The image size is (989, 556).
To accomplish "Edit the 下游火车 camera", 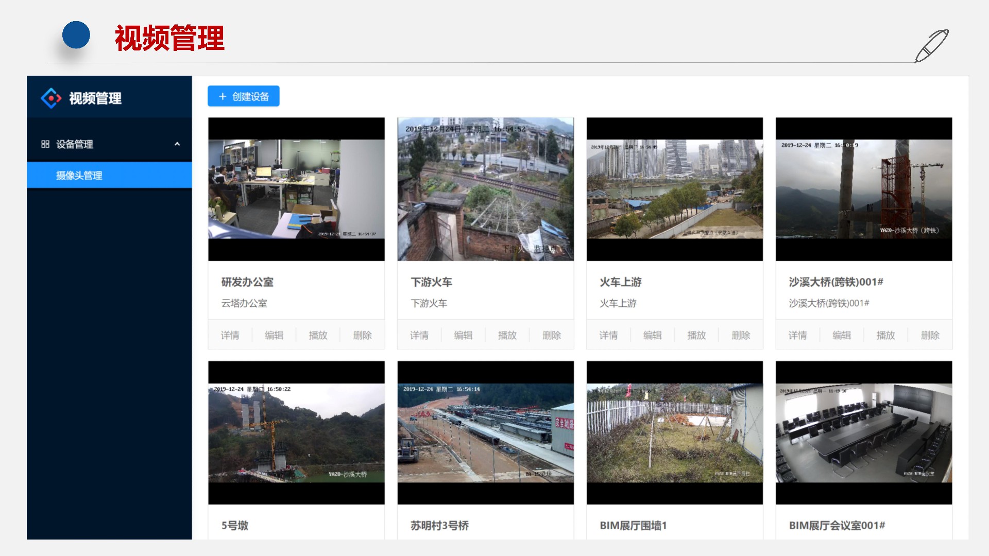I will [x=463, y=335].
